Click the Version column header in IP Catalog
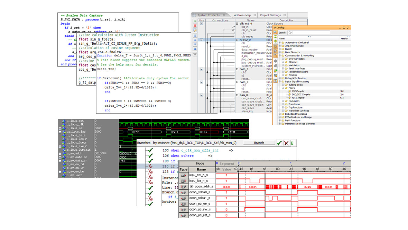 [x=344, y=38]
